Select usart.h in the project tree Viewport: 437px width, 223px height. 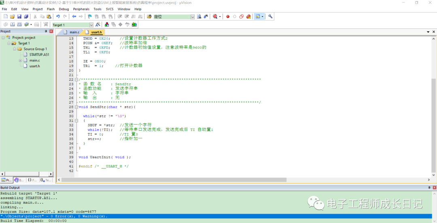point(34,66)
